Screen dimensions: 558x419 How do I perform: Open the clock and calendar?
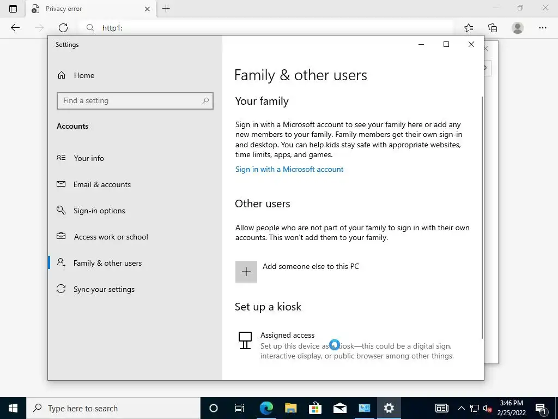click(x=511, y=408)
